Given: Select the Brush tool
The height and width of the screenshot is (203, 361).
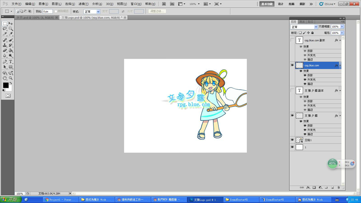Looking at the screenshot, I should coord(10,40).
